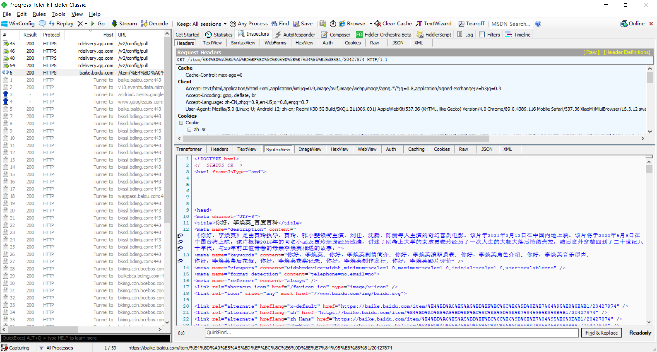The width and height of the screenshot is (657, 352).
Task: Click the Remove sessions X icon
Action: (80, 24)
